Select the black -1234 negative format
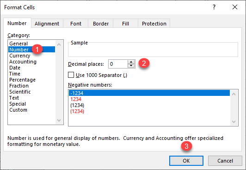 149,93
